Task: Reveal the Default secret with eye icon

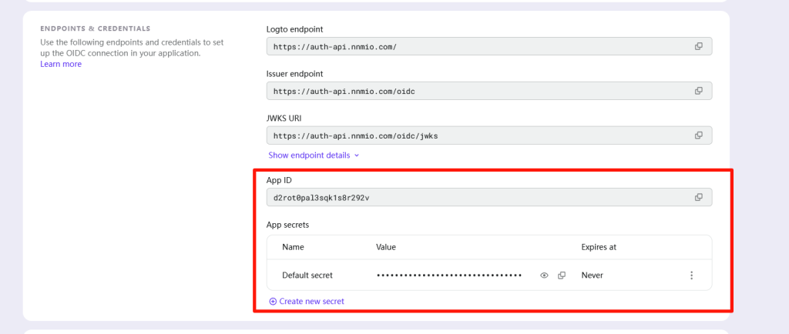Action: click(x=544, y=276)
